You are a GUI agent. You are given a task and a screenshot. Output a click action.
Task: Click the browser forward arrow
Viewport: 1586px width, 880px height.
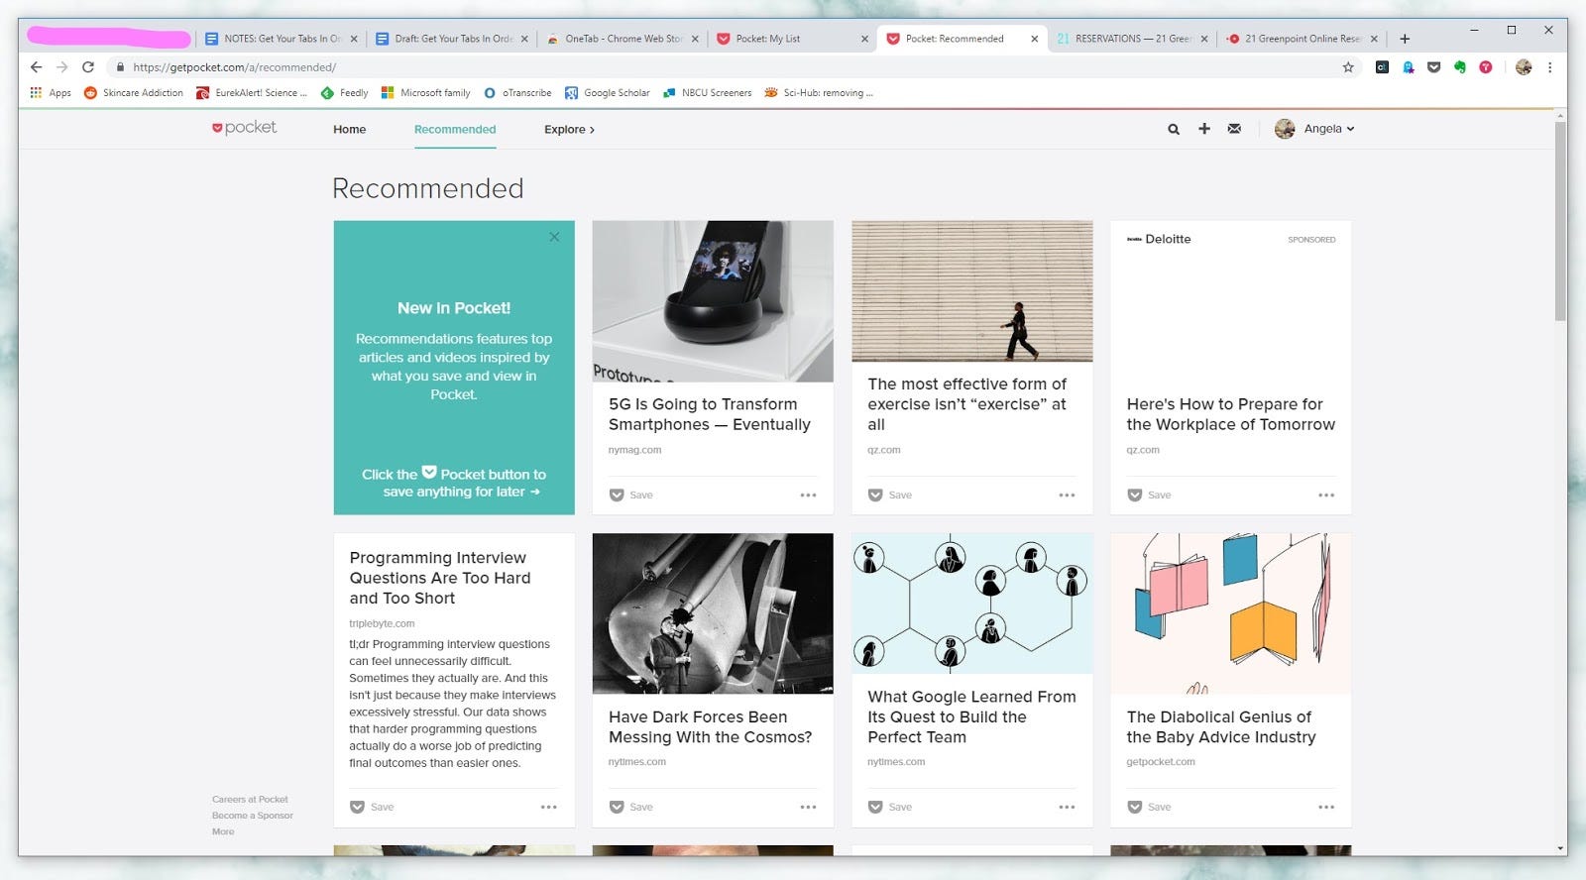tap(61, 67)
